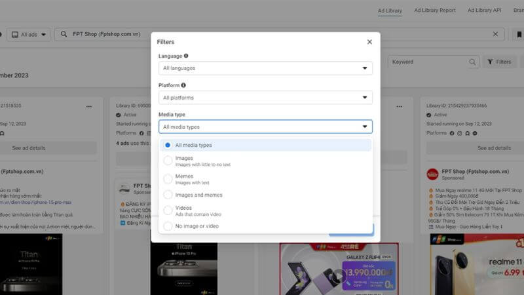The image size is (524, 295).
Task: Click the search magnifier icon in search bar
Action: click(x=64, y=34)
